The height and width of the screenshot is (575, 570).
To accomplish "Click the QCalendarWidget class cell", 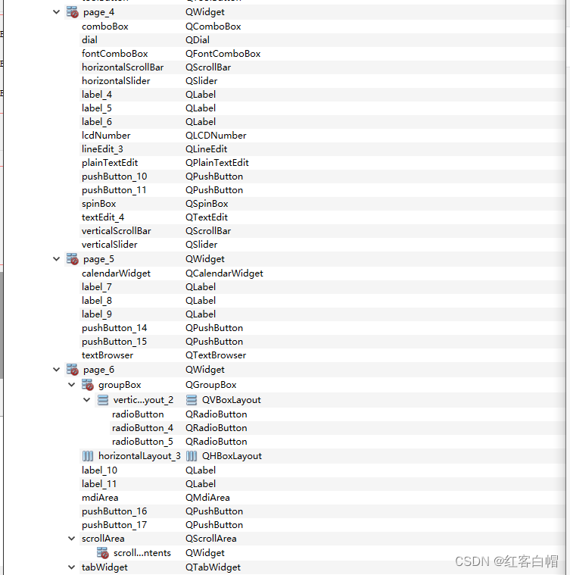I will click(x=224, y=273).
